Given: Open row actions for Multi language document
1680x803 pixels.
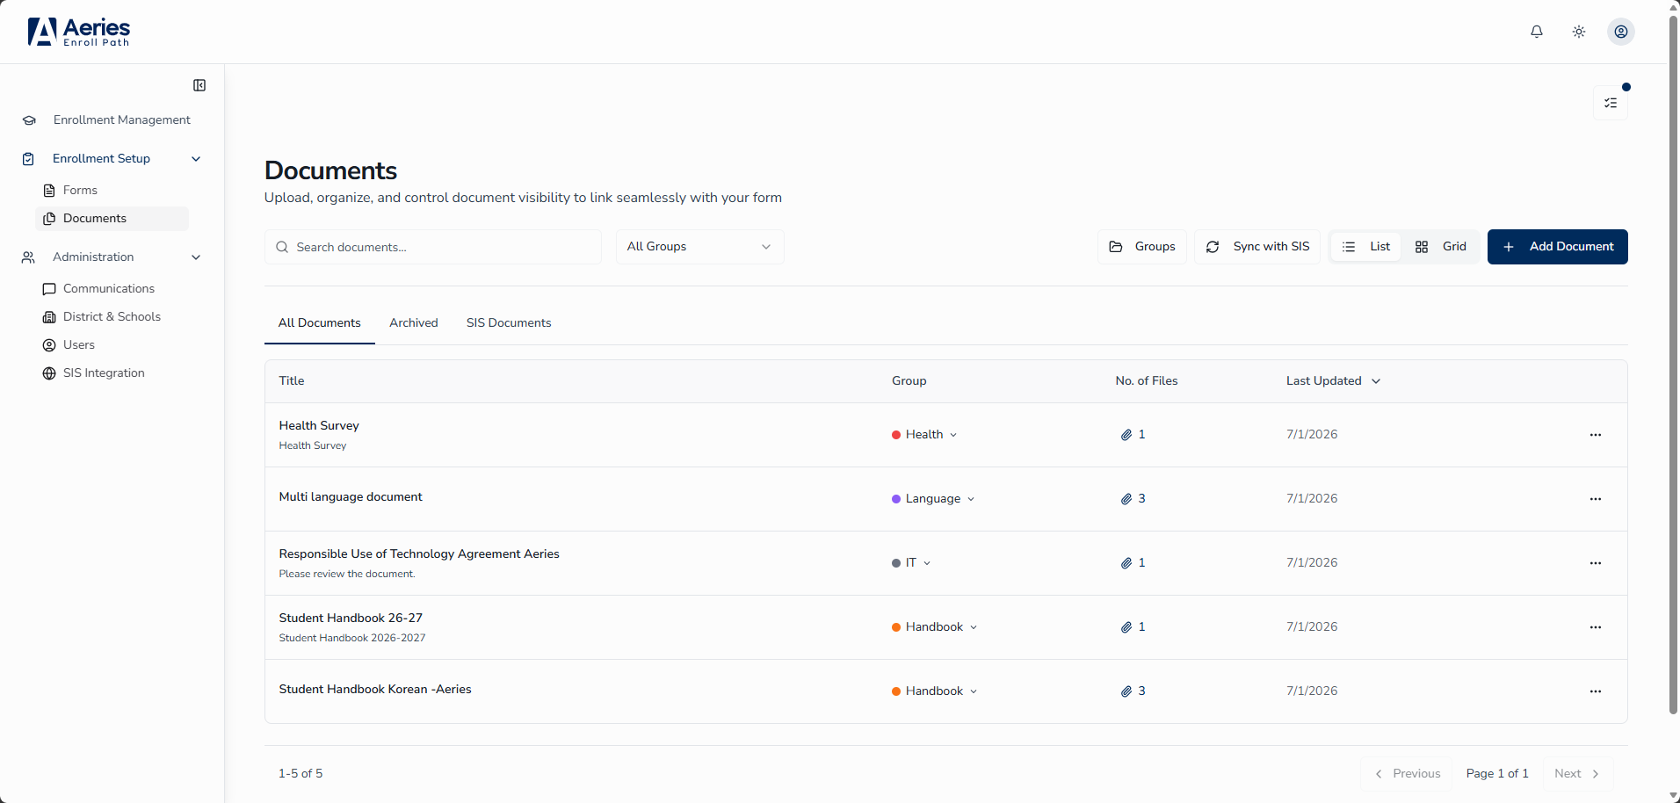Looking at the screenshot, I should tap(1596, 499).
